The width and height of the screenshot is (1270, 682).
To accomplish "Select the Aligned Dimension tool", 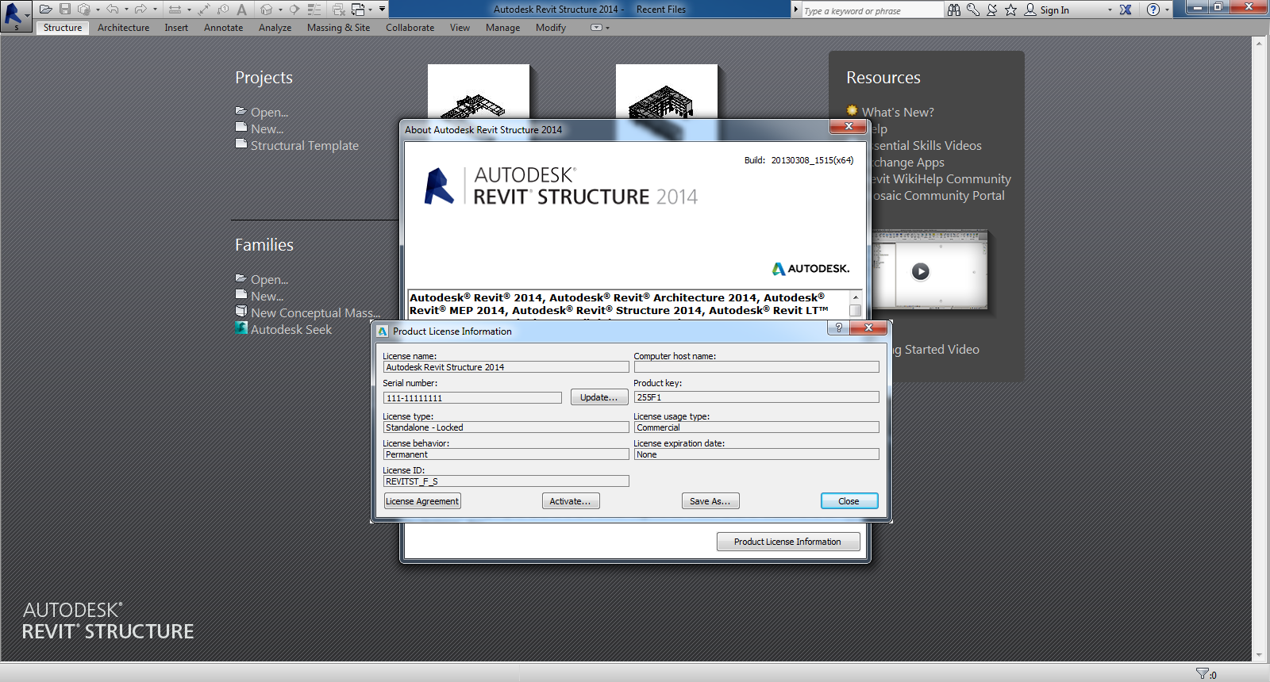I will tap(204, 10).
